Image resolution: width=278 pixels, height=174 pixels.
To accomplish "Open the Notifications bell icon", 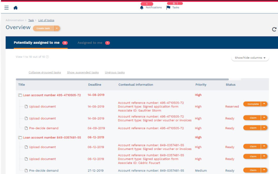I will 142,7.
